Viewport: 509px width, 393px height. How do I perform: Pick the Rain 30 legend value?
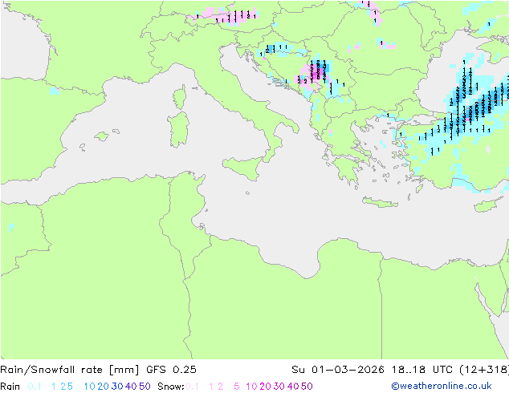pyautogui.click(x=117, y=387)
